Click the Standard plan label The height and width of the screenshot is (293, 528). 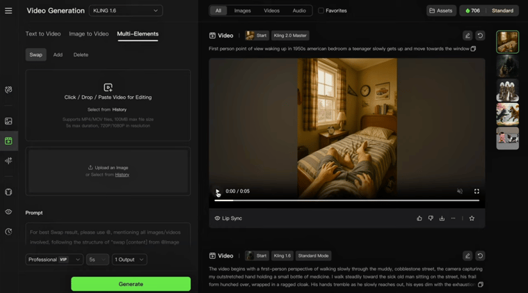tap(502, 10)
